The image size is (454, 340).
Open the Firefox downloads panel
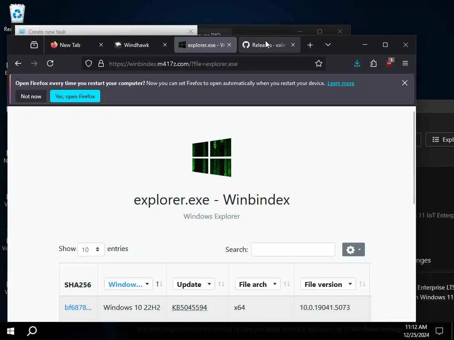point(357,63)
